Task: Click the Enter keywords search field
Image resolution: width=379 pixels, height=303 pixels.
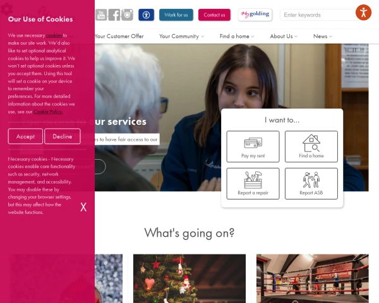Action: click(318, 15)
